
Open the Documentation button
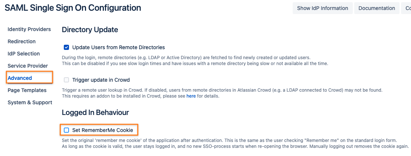click(377, 8)
